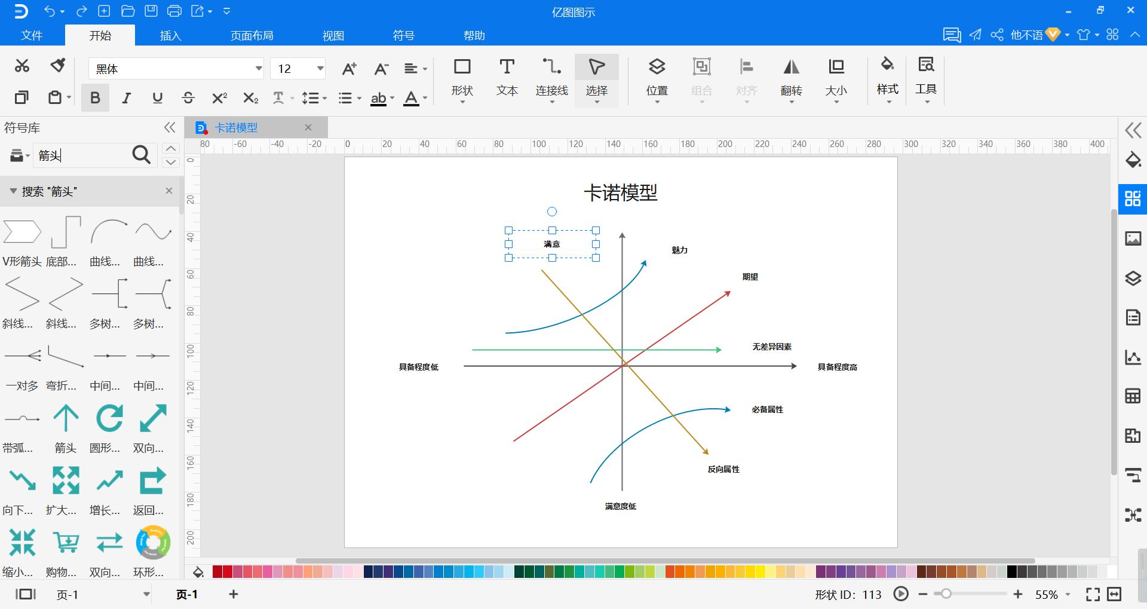1147x609 pixels.
Task: Click the format painter icon
Action: (57, 66)
